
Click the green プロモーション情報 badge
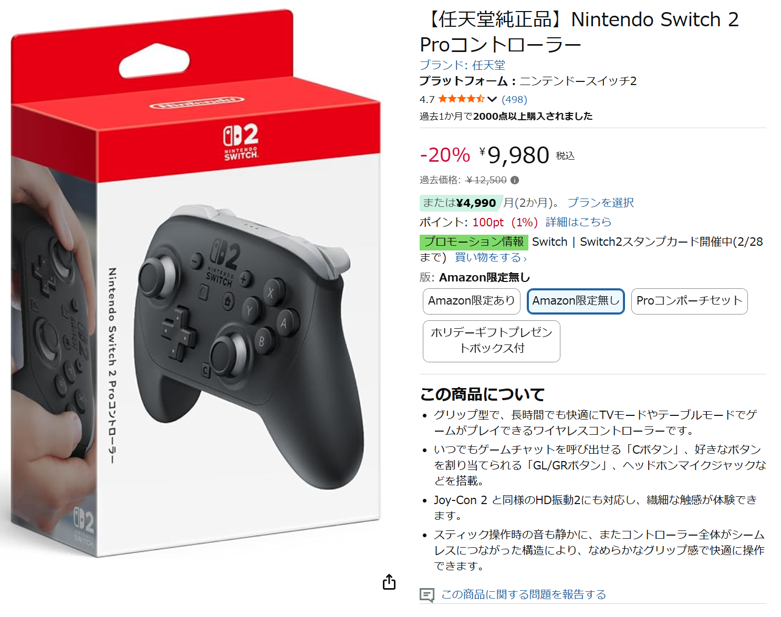474,242
